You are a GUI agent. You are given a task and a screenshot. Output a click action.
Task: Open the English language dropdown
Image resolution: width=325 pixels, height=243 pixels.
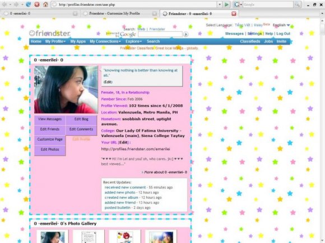coord(281,25)
